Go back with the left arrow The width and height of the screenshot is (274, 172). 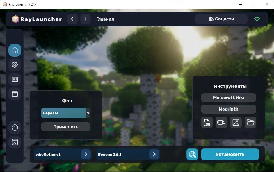click(72, 19)
